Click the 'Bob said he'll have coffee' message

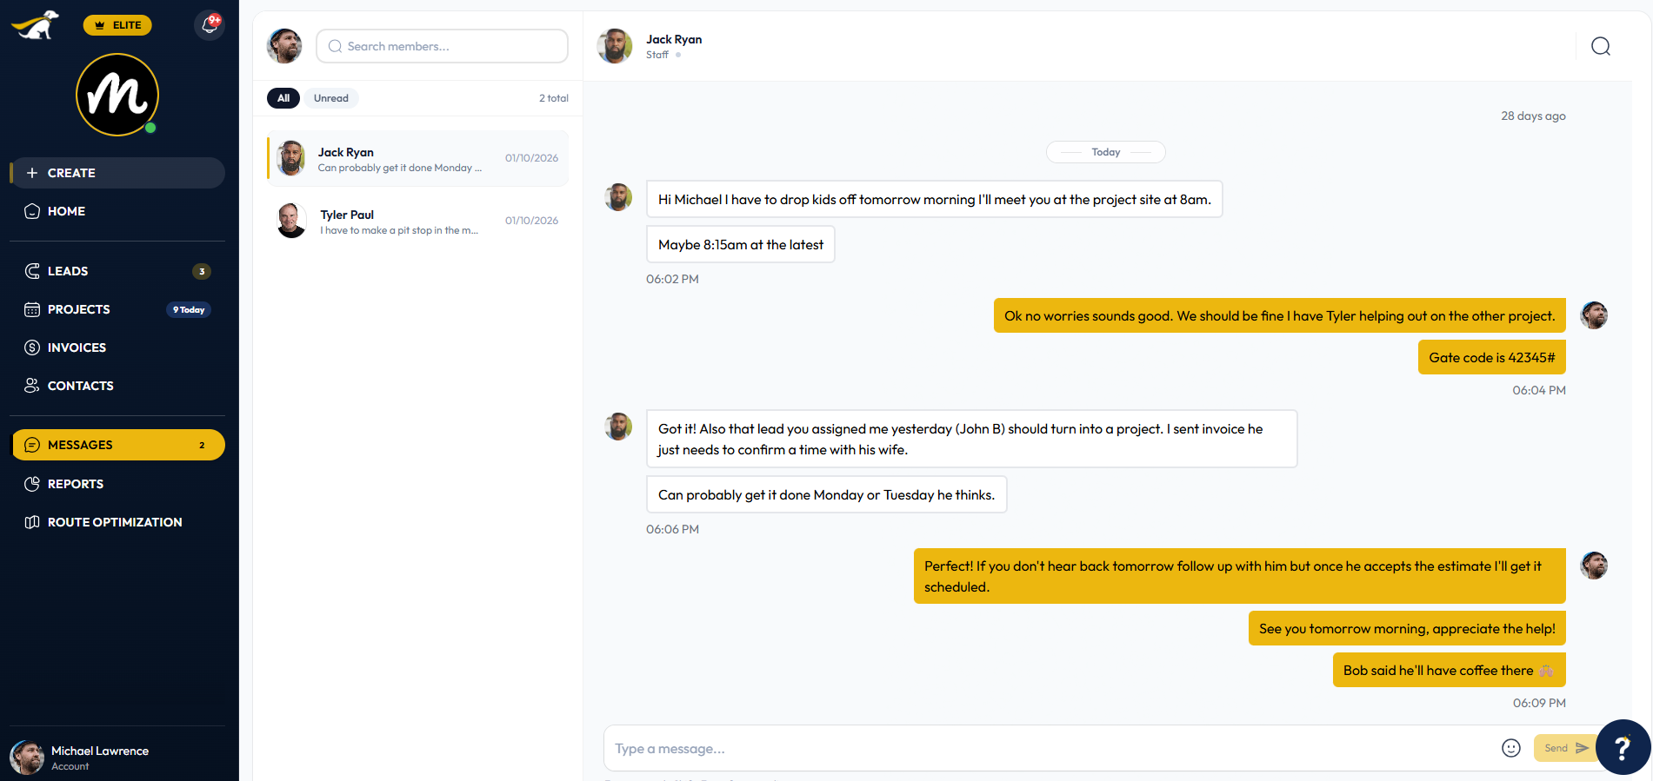point(1450,670)
